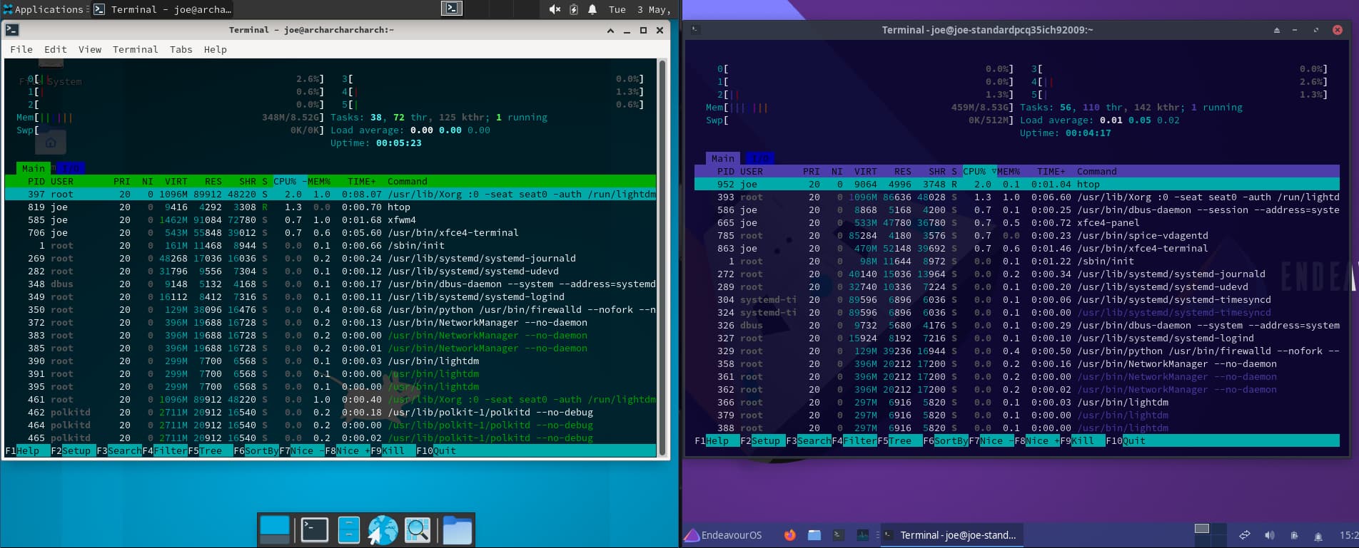Image resolution: width=1359 pixels, height=548 pixels.
Task: Open the Help menu
Action: tap(216, 49)
